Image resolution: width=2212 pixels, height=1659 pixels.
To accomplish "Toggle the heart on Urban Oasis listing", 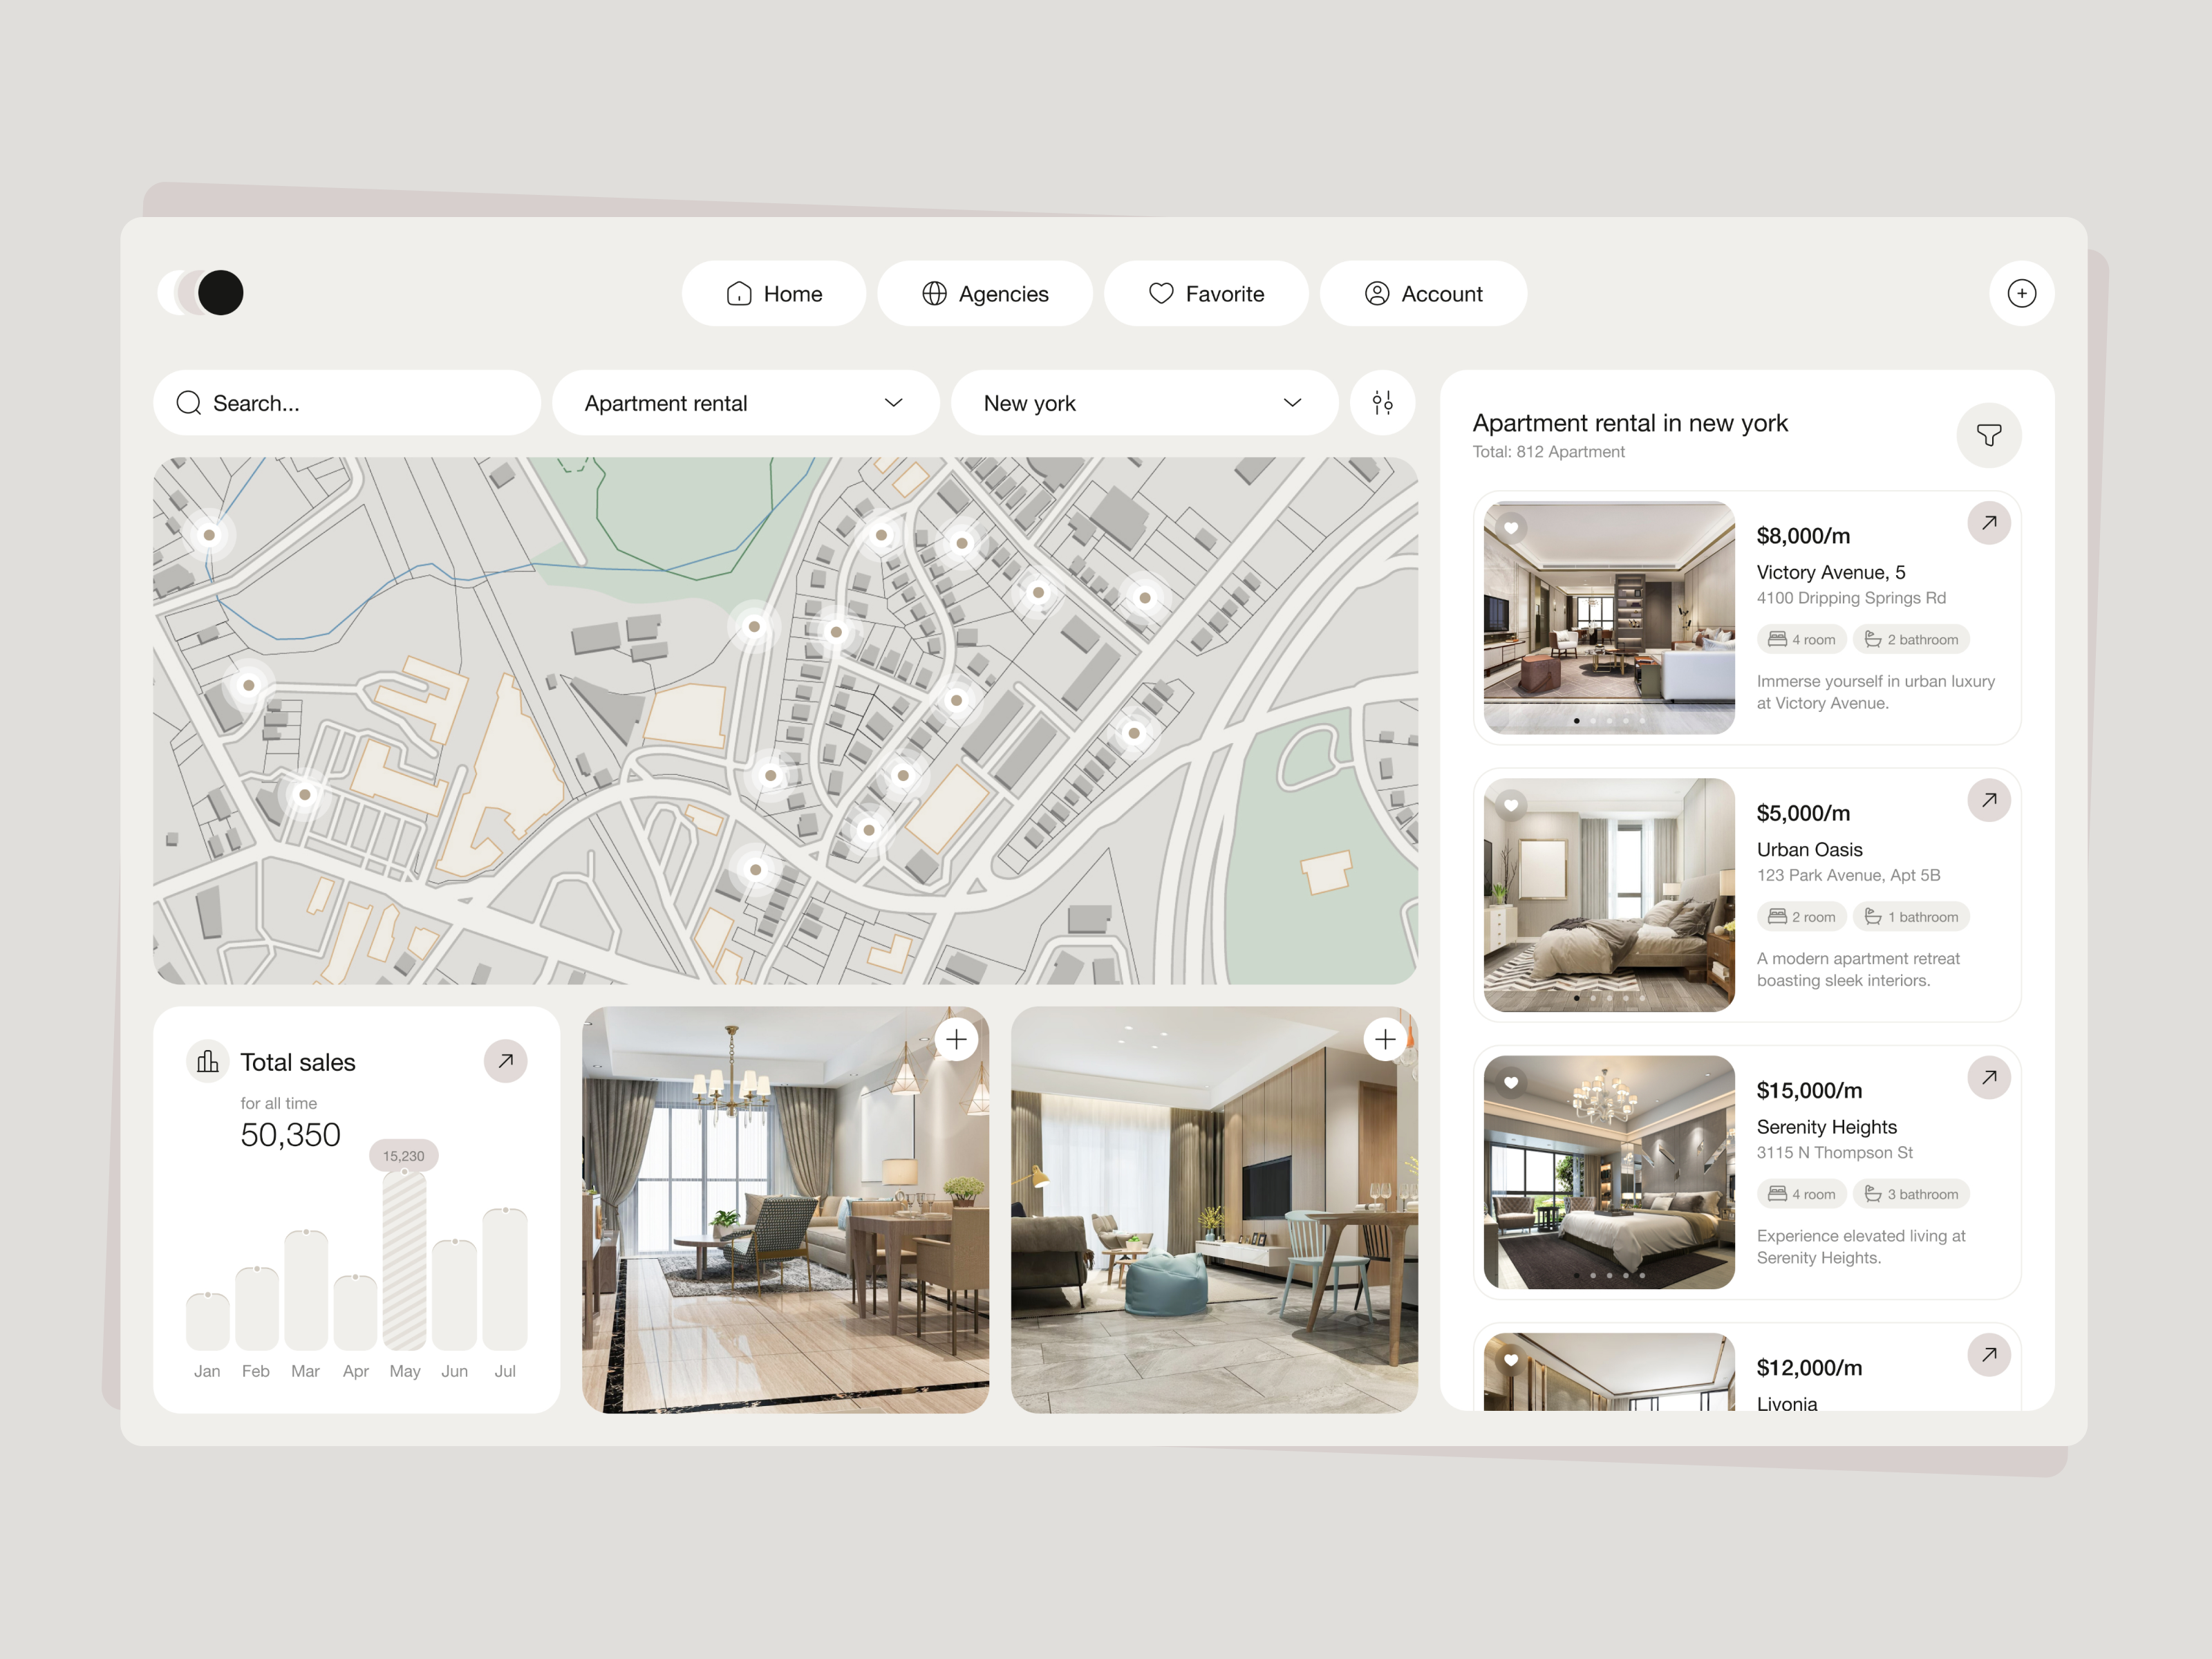I will (1511, 805).
